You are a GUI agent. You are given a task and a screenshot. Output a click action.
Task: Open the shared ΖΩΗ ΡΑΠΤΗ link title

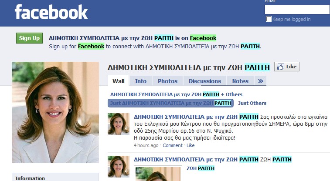(x=201, y=168)
